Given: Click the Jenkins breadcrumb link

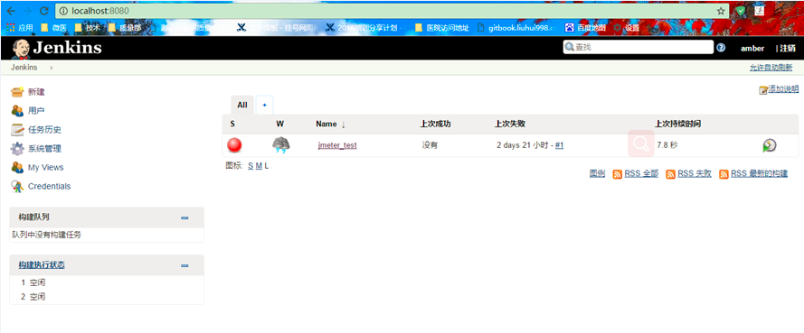Looking at the screenshot, I should coord(24,68).
